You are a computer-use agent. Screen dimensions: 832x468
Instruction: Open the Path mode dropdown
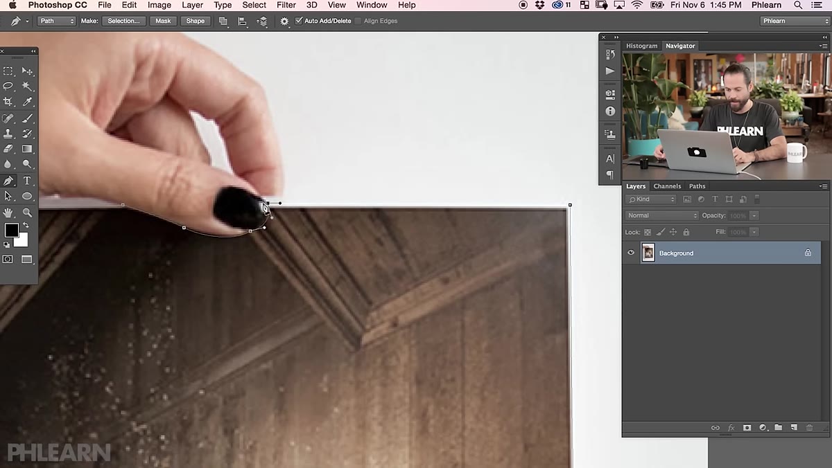coord(57,21)
